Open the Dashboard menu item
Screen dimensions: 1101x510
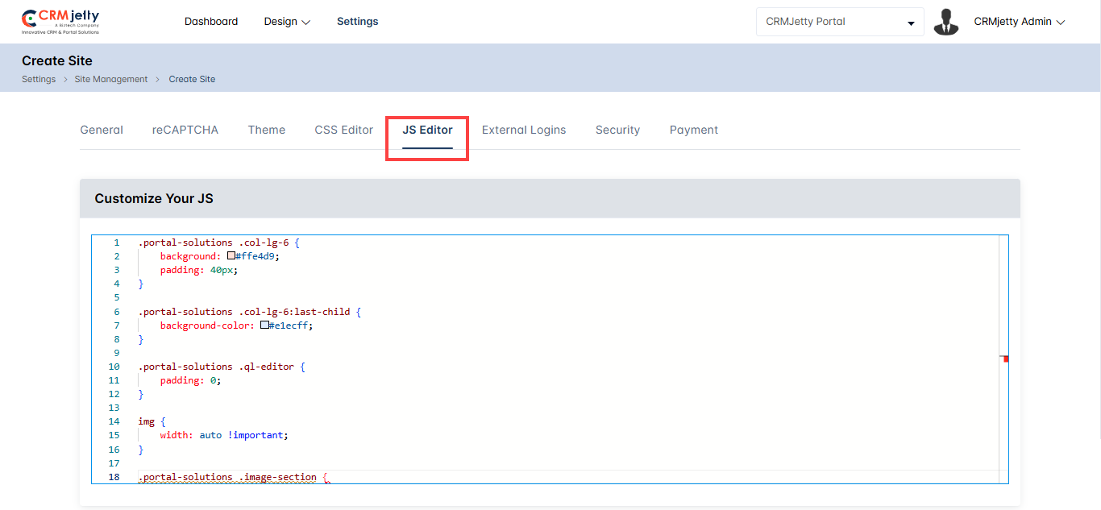(x=211, y=22)
